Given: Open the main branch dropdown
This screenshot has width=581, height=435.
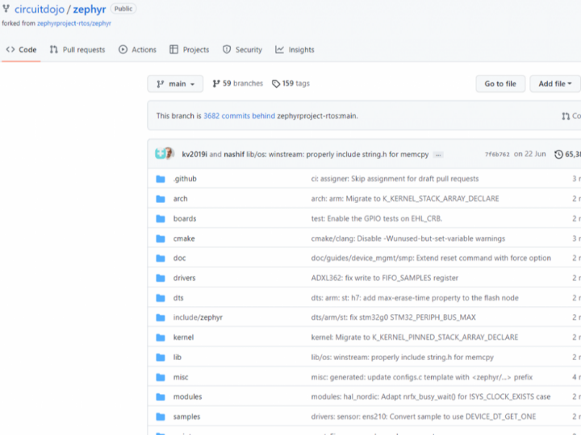Looking at the screenshot, I should tap(175, 84).
